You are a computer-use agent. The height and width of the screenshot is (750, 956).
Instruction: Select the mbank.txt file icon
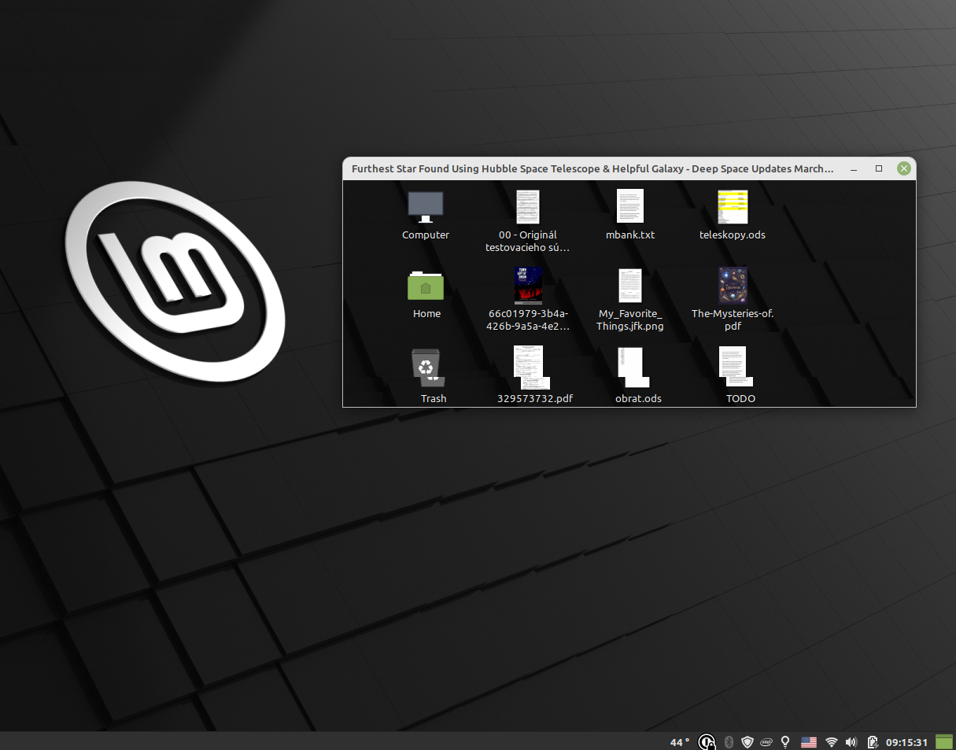pyautogui.click(x=630, y=206)
